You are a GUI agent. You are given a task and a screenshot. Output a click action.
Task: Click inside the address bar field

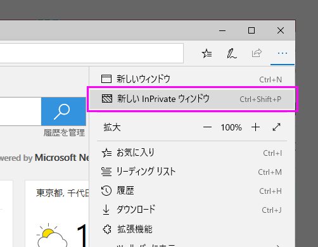point(91,53)
